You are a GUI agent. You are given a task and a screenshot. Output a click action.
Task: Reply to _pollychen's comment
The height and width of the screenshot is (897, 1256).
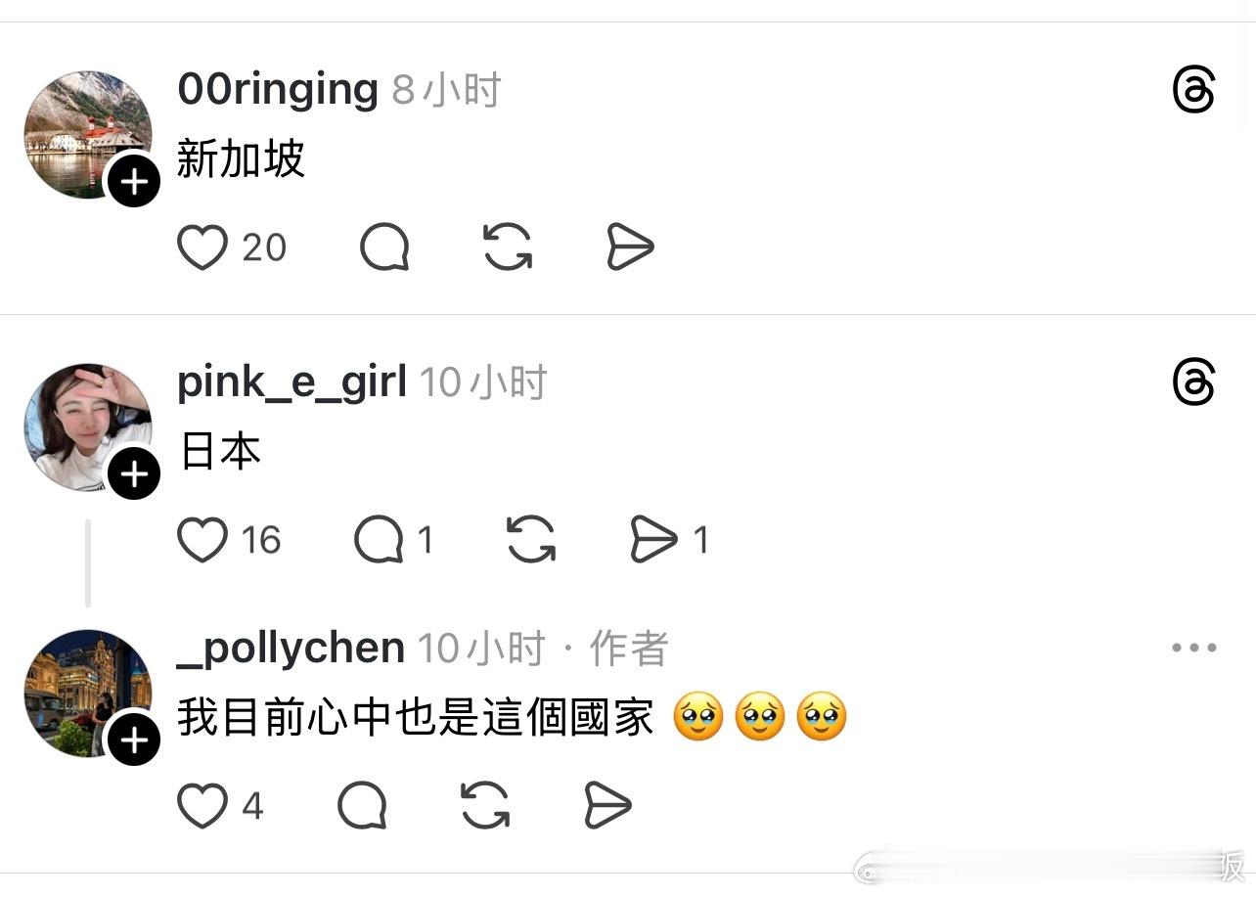tap(362, 807)
